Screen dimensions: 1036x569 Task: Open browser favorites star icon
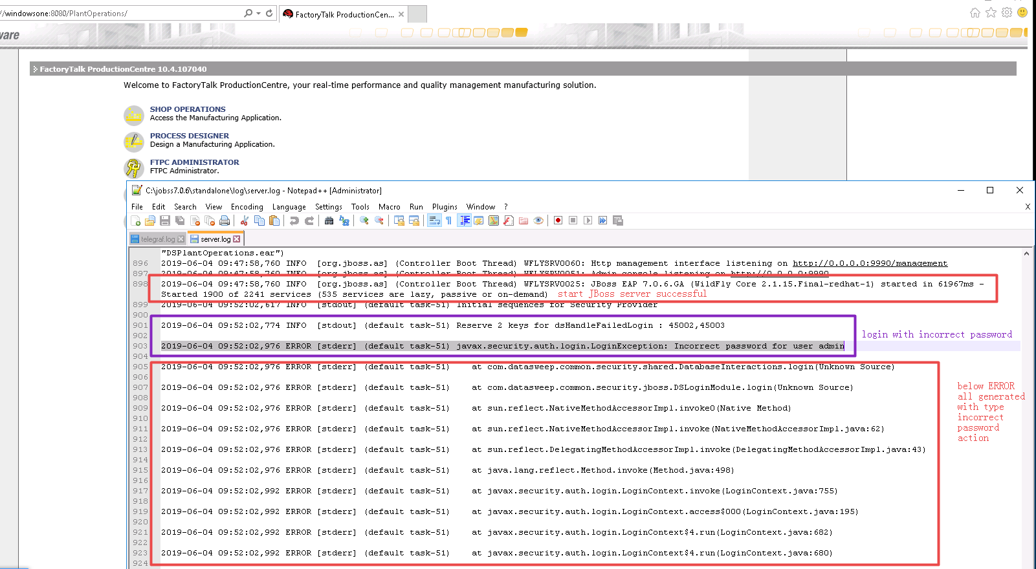coord(991,12)
